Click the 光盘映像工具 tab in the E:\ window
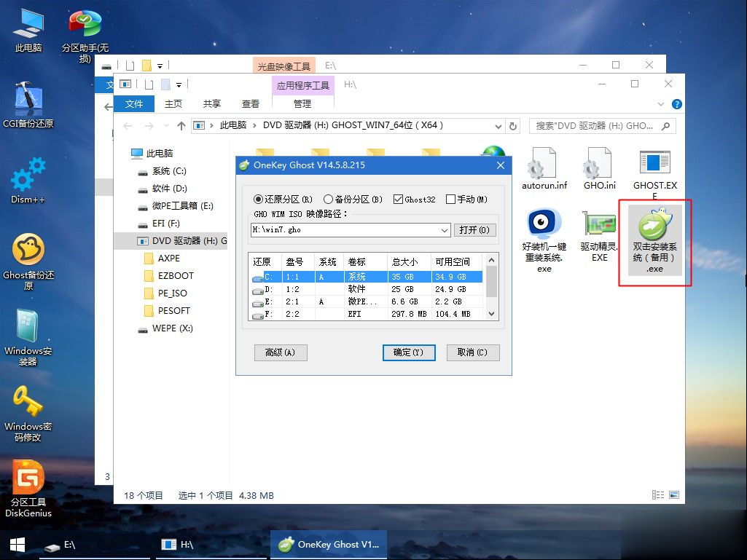This screenshot has height=560, width=747. click(284, 66)
